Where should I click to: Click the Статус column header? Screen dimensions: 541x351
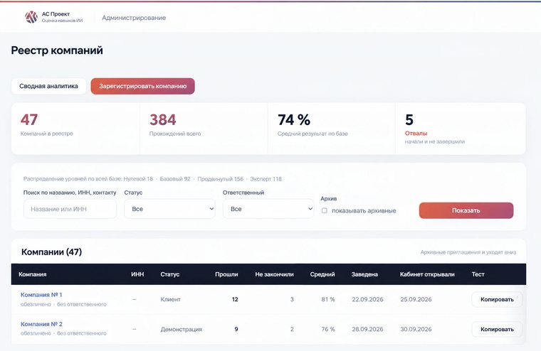(169, 274)
